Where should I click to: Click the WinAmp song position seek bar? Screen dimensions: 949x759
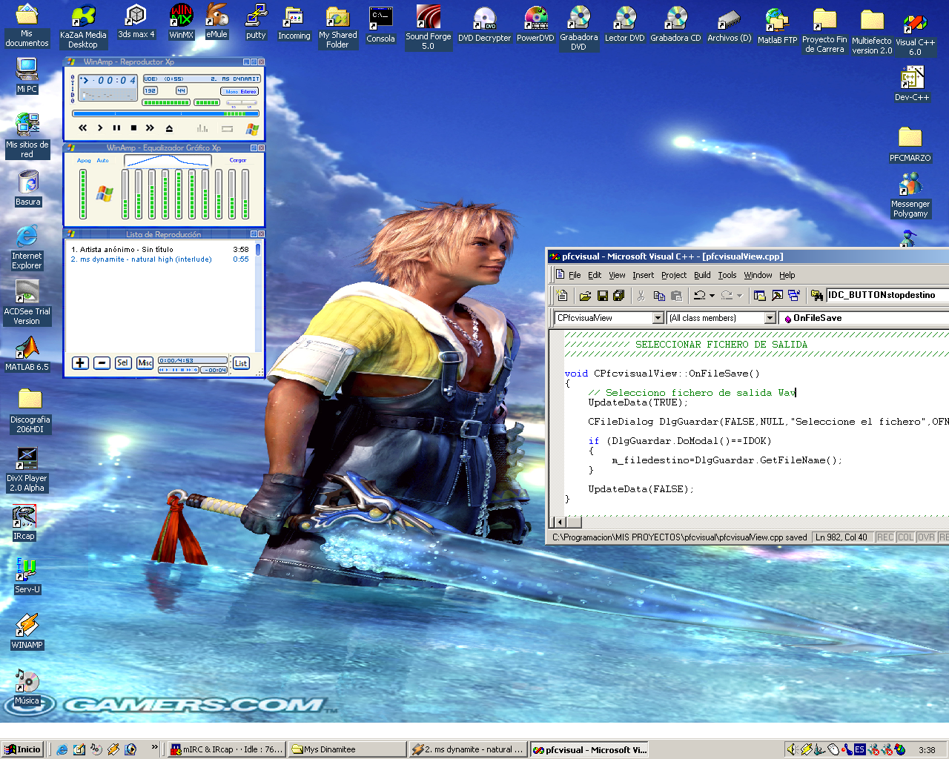pos(166,114)
